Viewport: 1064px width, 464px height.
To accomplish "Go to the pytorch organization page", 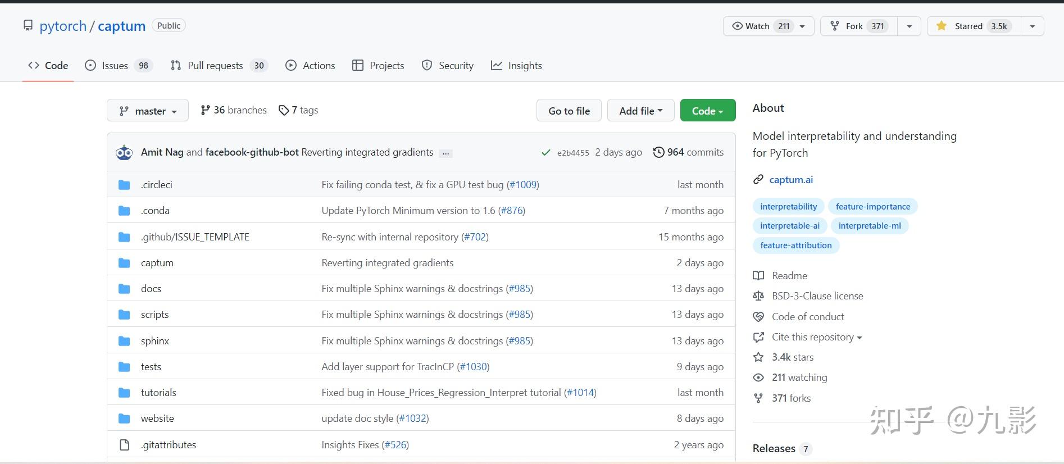I will point(63,26).
